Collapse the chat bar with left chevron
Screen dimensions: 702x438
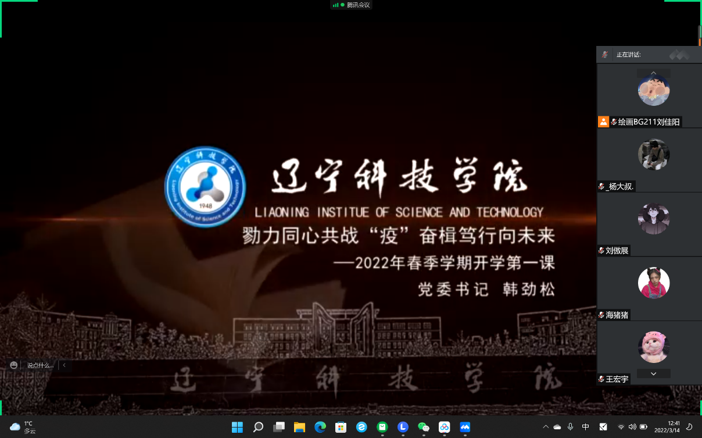64,365
